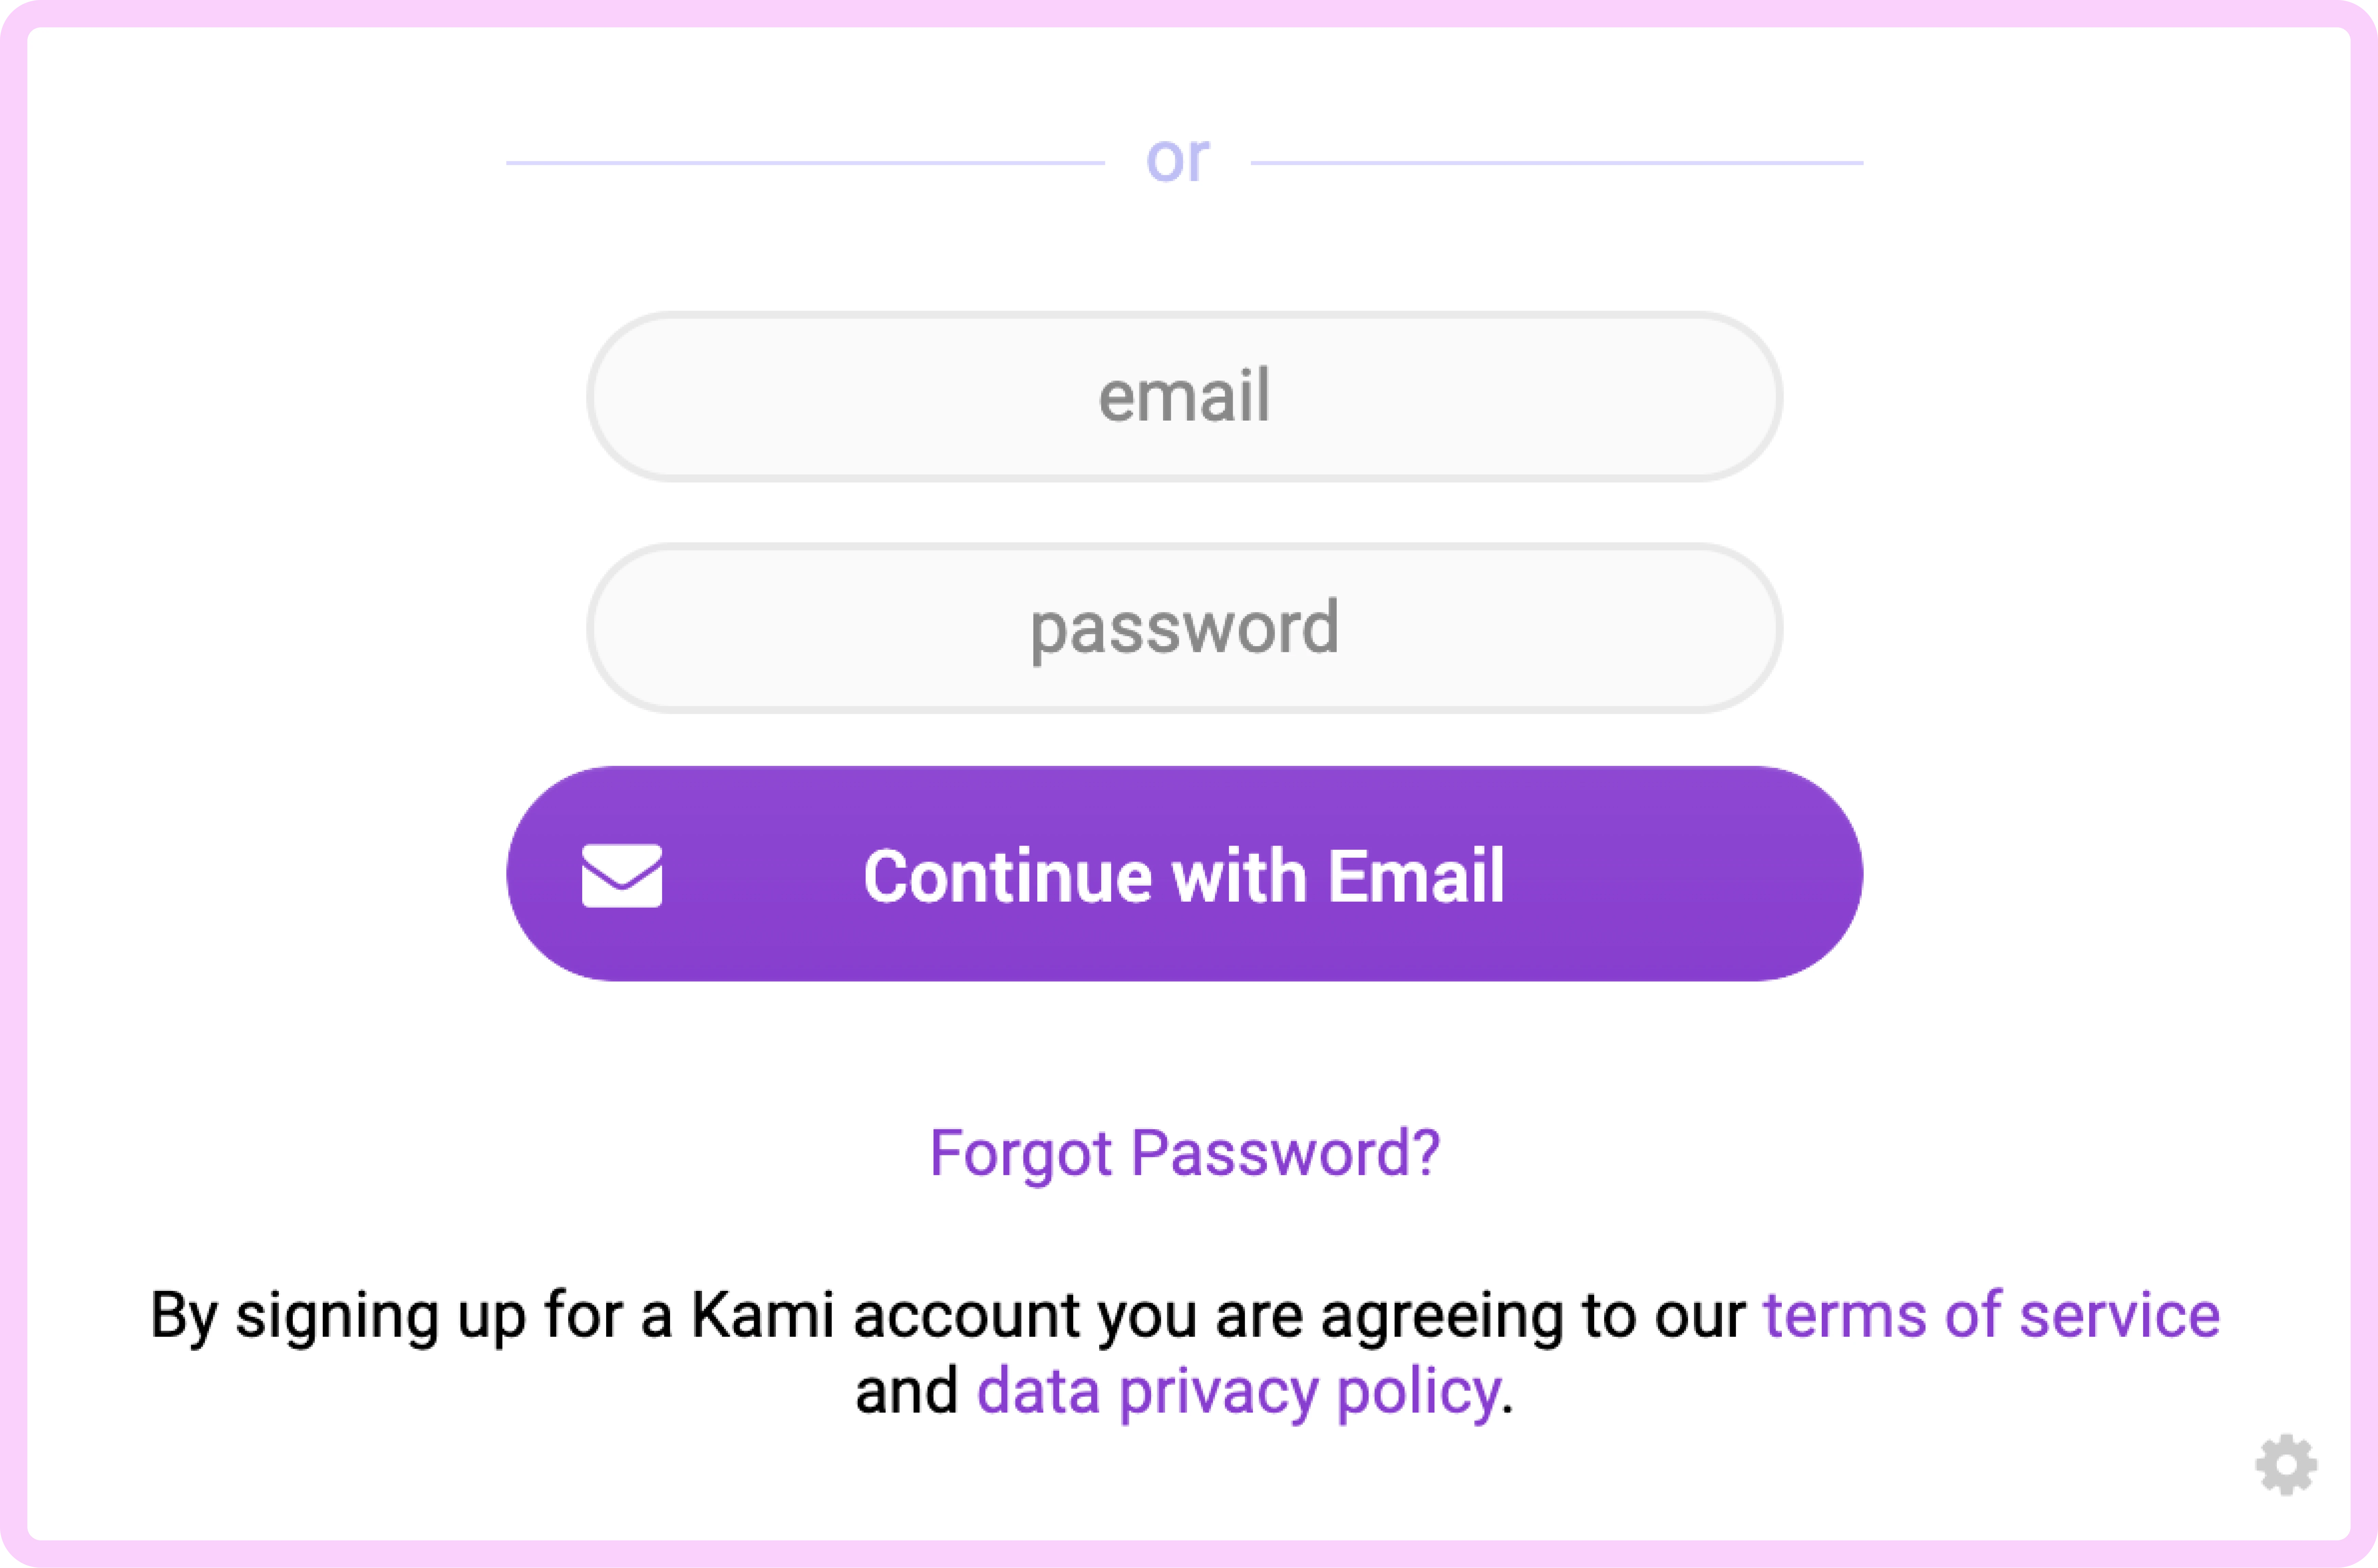This screenshot has height=1568, width=2378.
Task: Open the Forgot Password? link
Action: coord(1184,1153)
